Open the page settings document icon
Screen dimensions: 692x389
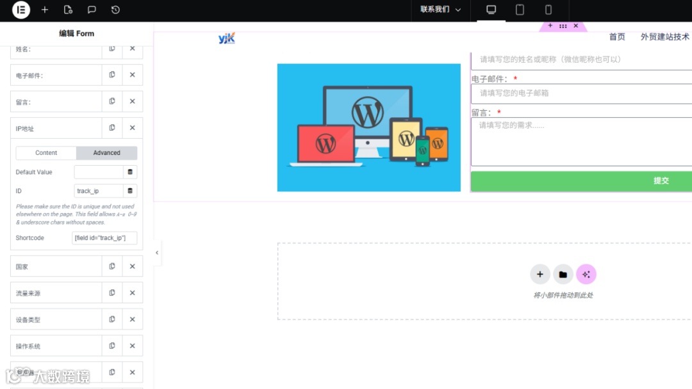(68, 10)
